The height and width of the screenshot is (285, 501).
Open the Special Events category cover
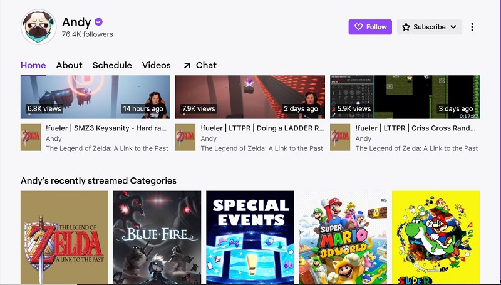click(x=250, y=237)
